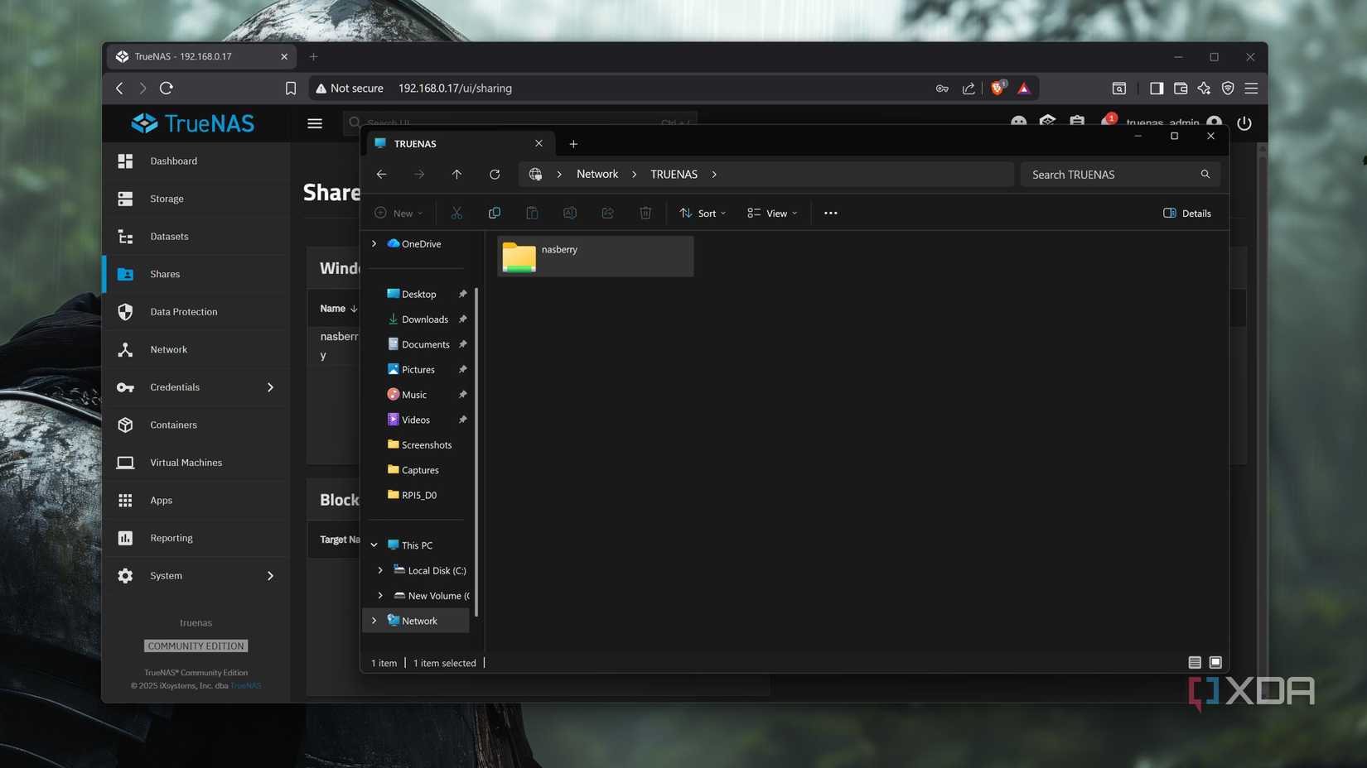This screenshot has height=768, width=1367.
Task: Switch Explorer to large thumbnails view
Action: [x=1215, y=663]
